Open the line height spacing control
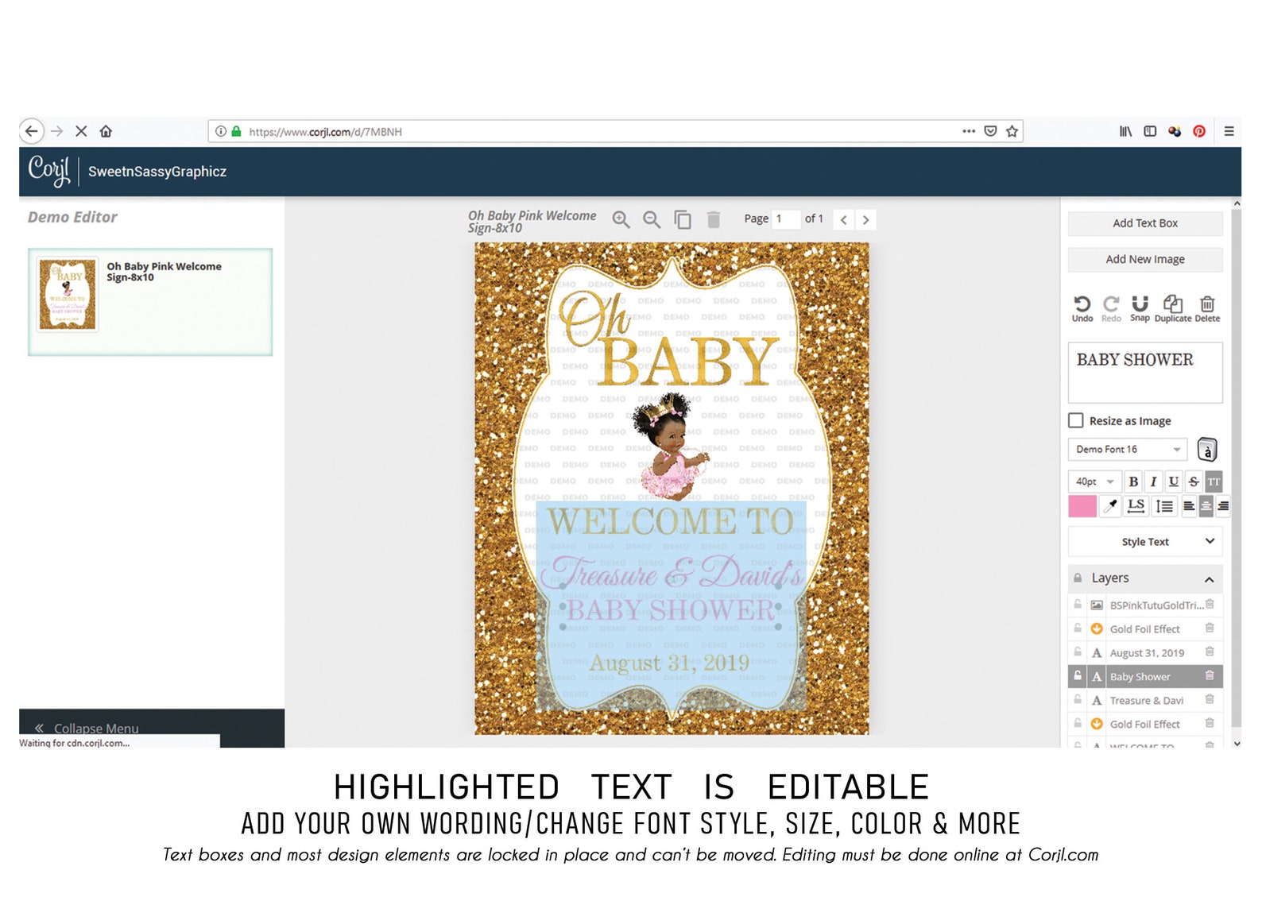Screen dimensions: 1262x901 (x=1164, y=506)
